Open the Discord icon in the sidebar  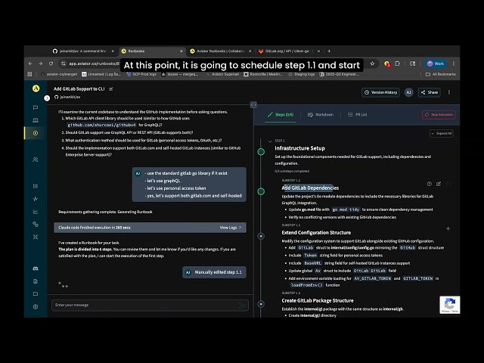click(x=36, y=268)
